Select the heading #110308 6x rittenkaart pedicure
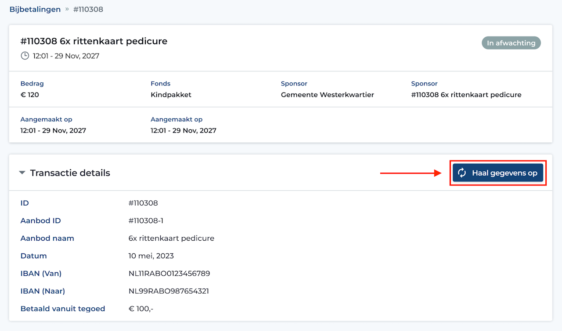 tap(94, 41)
